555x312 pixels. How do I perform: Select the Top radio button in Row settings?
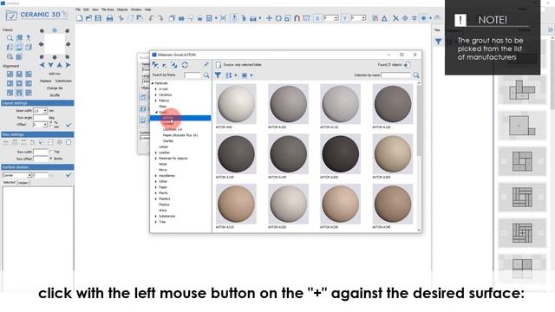51,152
